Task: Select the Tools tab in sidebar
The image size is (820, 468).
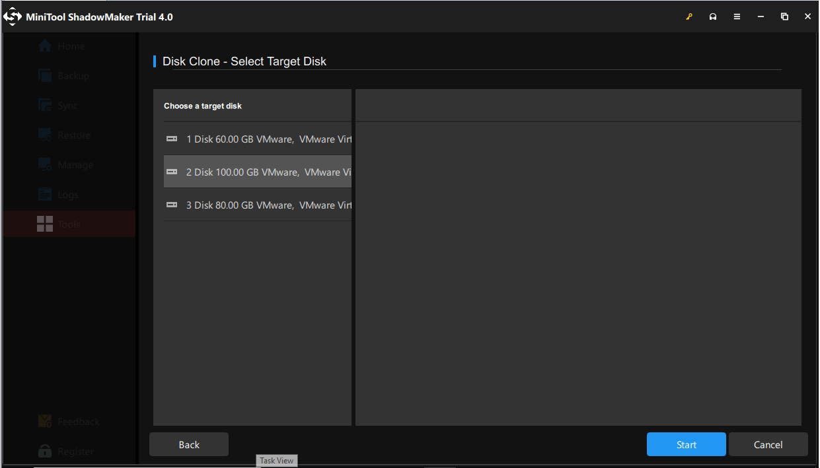Action: 59,224
